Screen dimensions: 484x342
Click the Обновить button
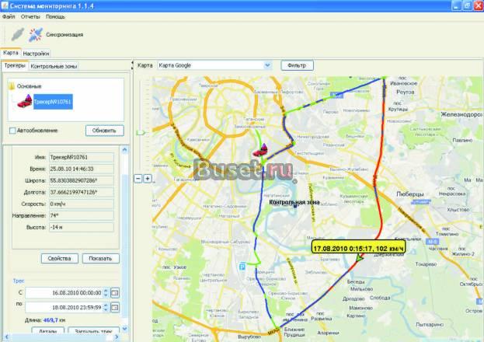105,131
